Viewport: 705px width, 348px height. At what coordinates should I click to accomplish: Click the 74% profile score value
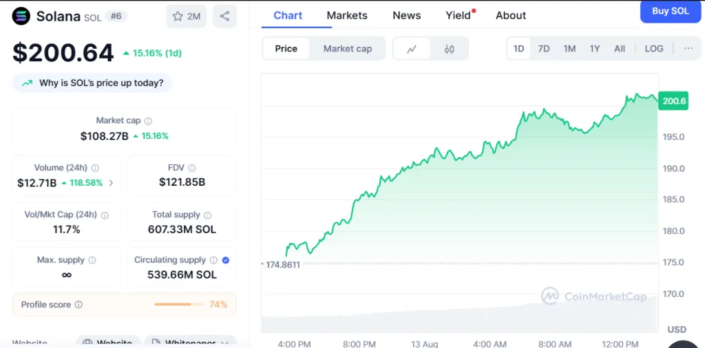[218, 305]
